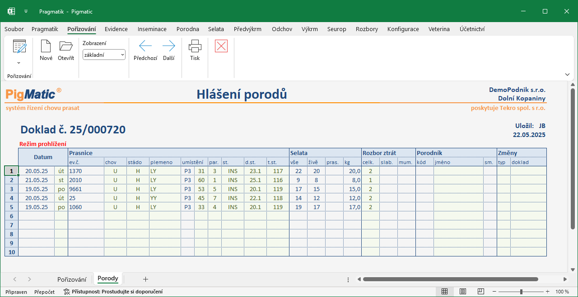Select the cell with ev.č. 9661
Viewport: 578px width, 297px height.
click(86, 189)
